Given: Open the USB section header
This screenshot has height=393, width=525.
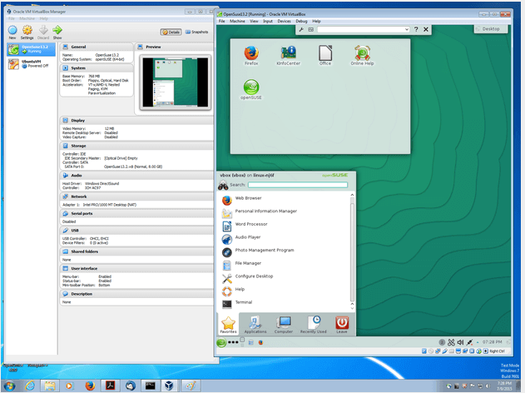Looking at the screenshot, I should (136, 230).
